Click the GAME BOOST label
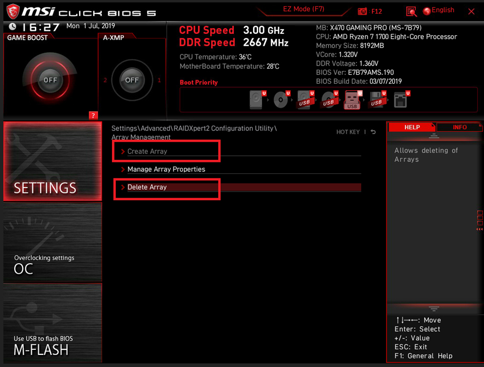The width and height of the screenshot is (484, 367). (27, 38)
